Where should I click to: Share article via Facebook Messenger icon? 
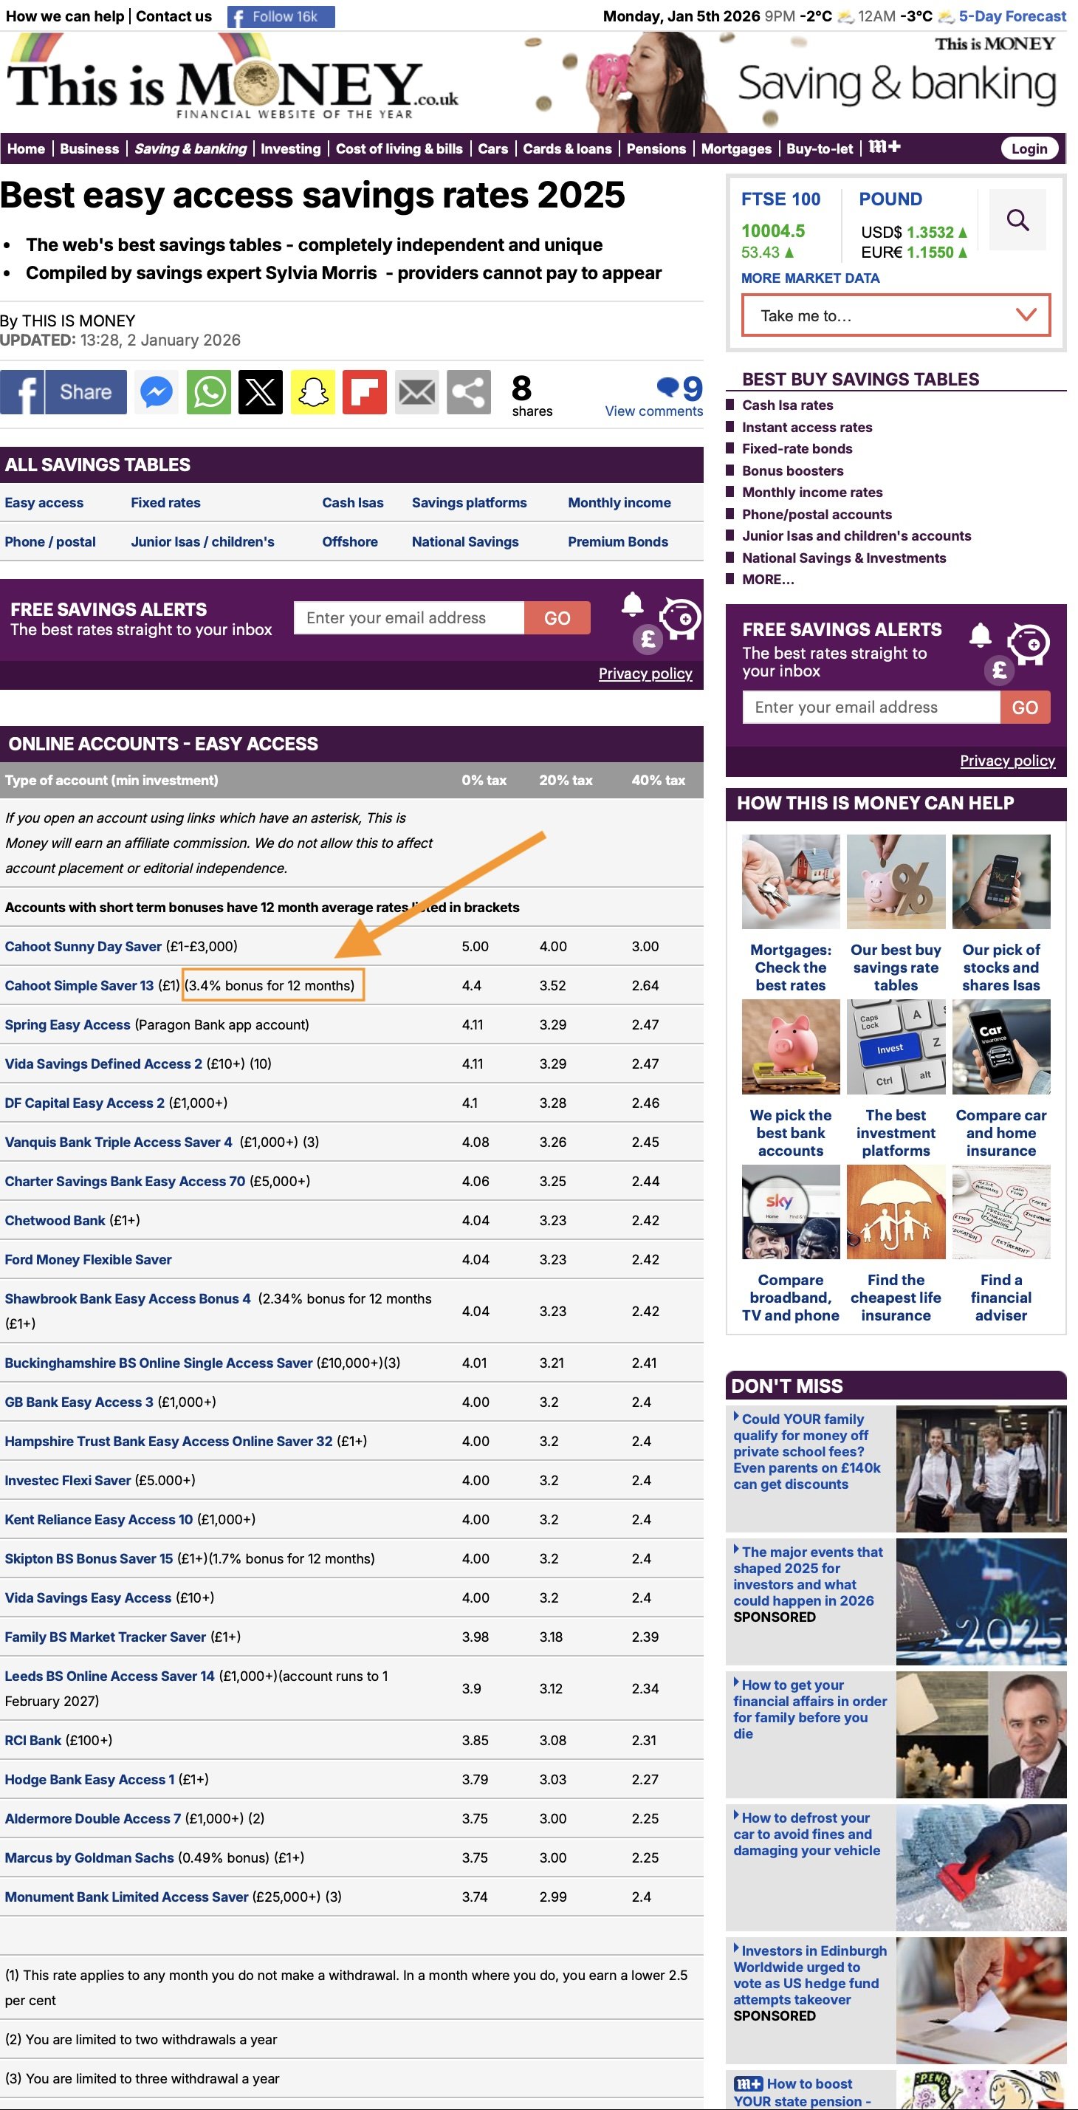pyautogui.click(x=157, y=392)
